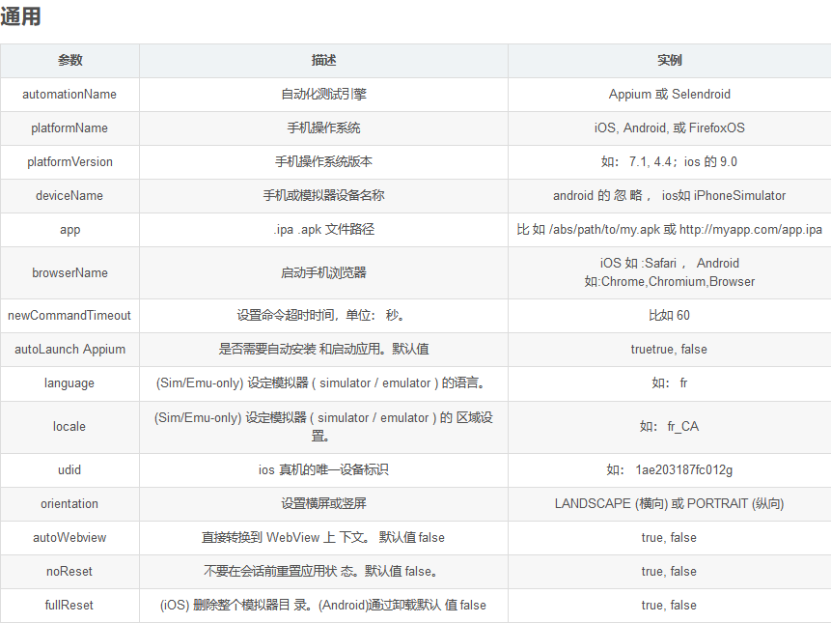Click the "如: 7.1, 4.4; ios 的 9.0" cell
The width and height of the screenshot is (831, 623).
[670, 162]
